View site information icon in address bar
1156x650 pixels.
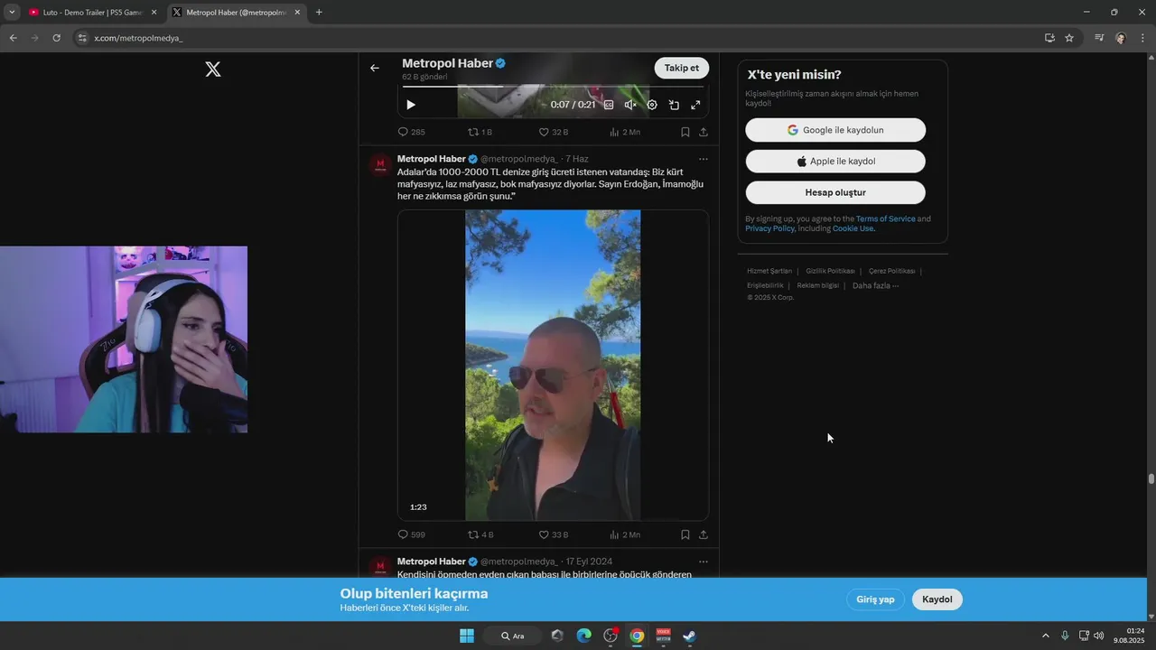[82, 38]
